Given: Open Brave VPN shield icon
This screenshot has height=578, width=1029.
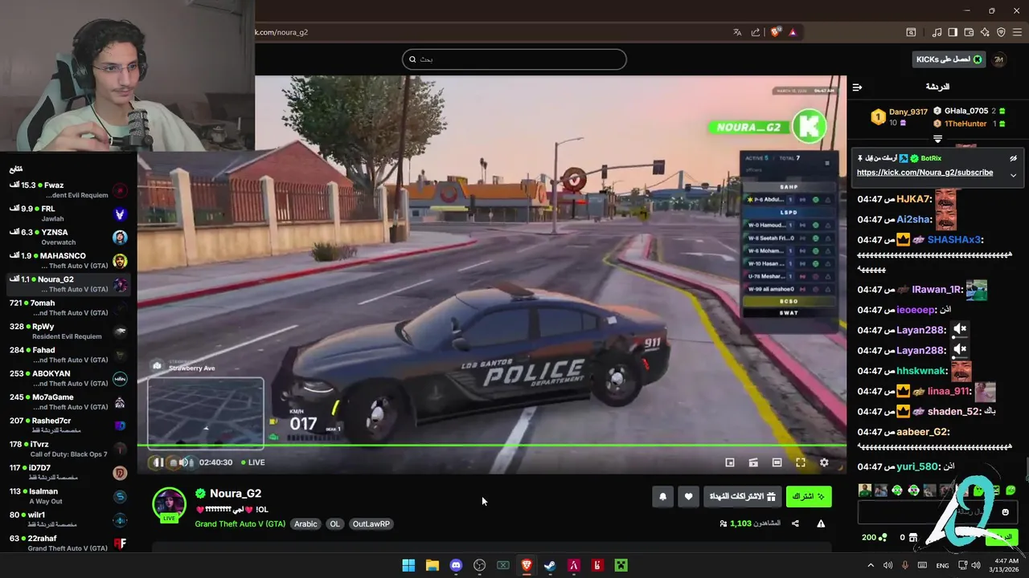Looking at the screenshot, I should pyautogui.click(x=1001, y=32).
